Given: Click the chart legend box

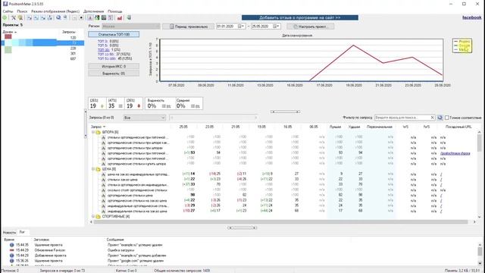Looking at the screenshot, I should (x=462, y=45).
